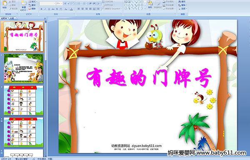This screenshot has width=250, height=160.
Task: Click the Convert to SmartArt button
Action: coord(112,9)
